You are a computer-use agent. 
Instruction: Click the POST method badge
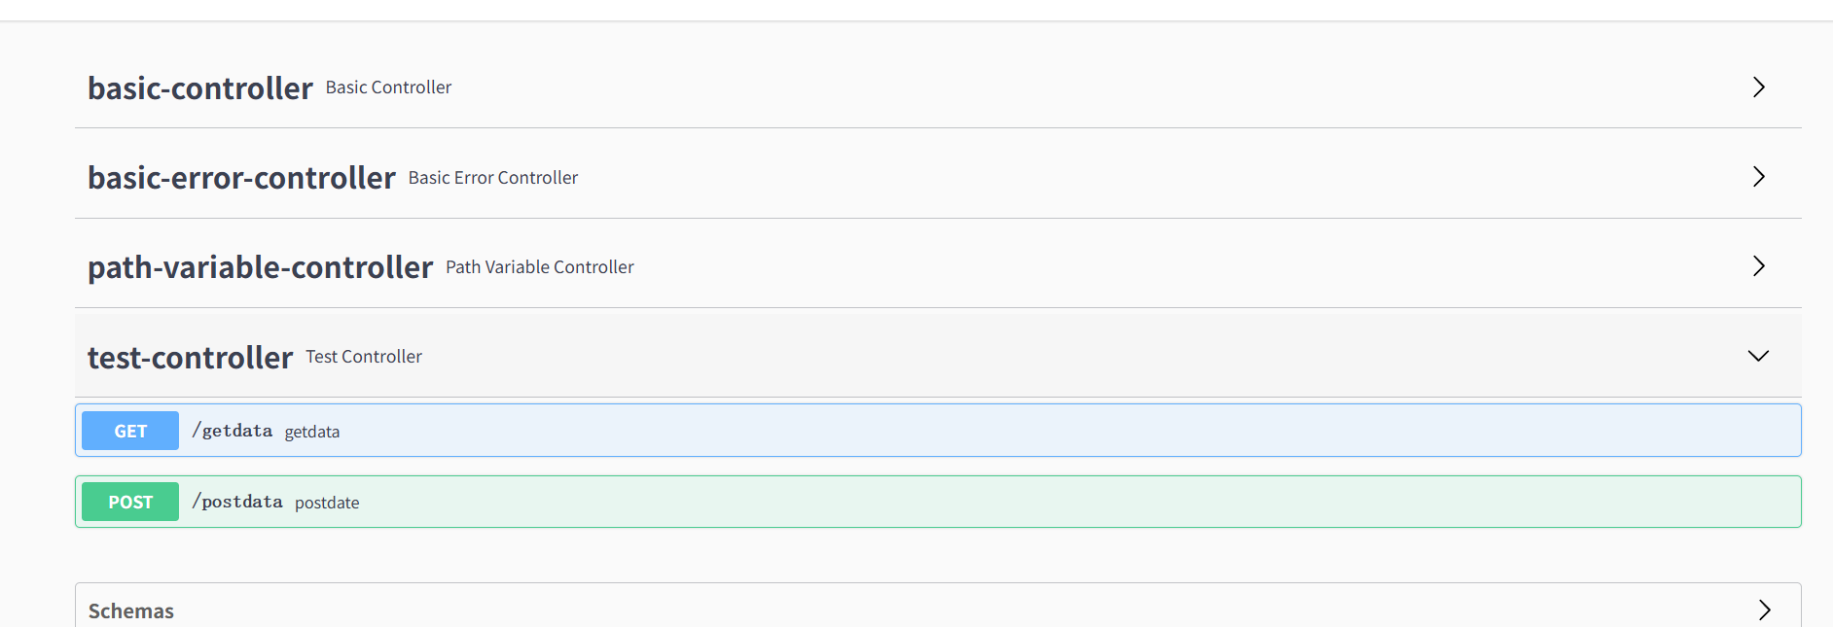click(130, 502)
